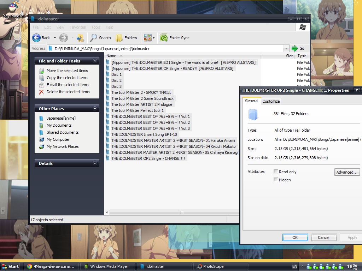Expand the Details panel

tap(95, 163)
